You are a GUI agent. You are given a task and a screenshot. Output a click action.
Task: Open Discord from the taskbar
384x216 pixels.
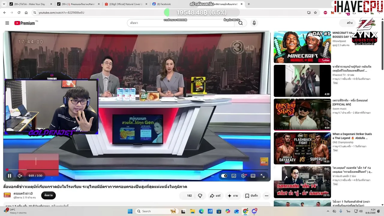click(x=254, y=211)
